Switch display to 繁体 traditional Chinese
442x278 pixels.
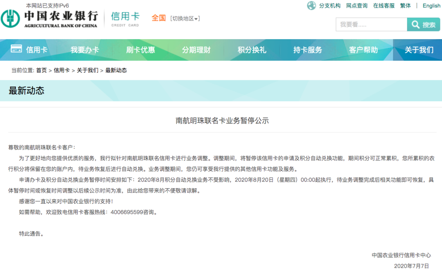(x=405, y=6)
